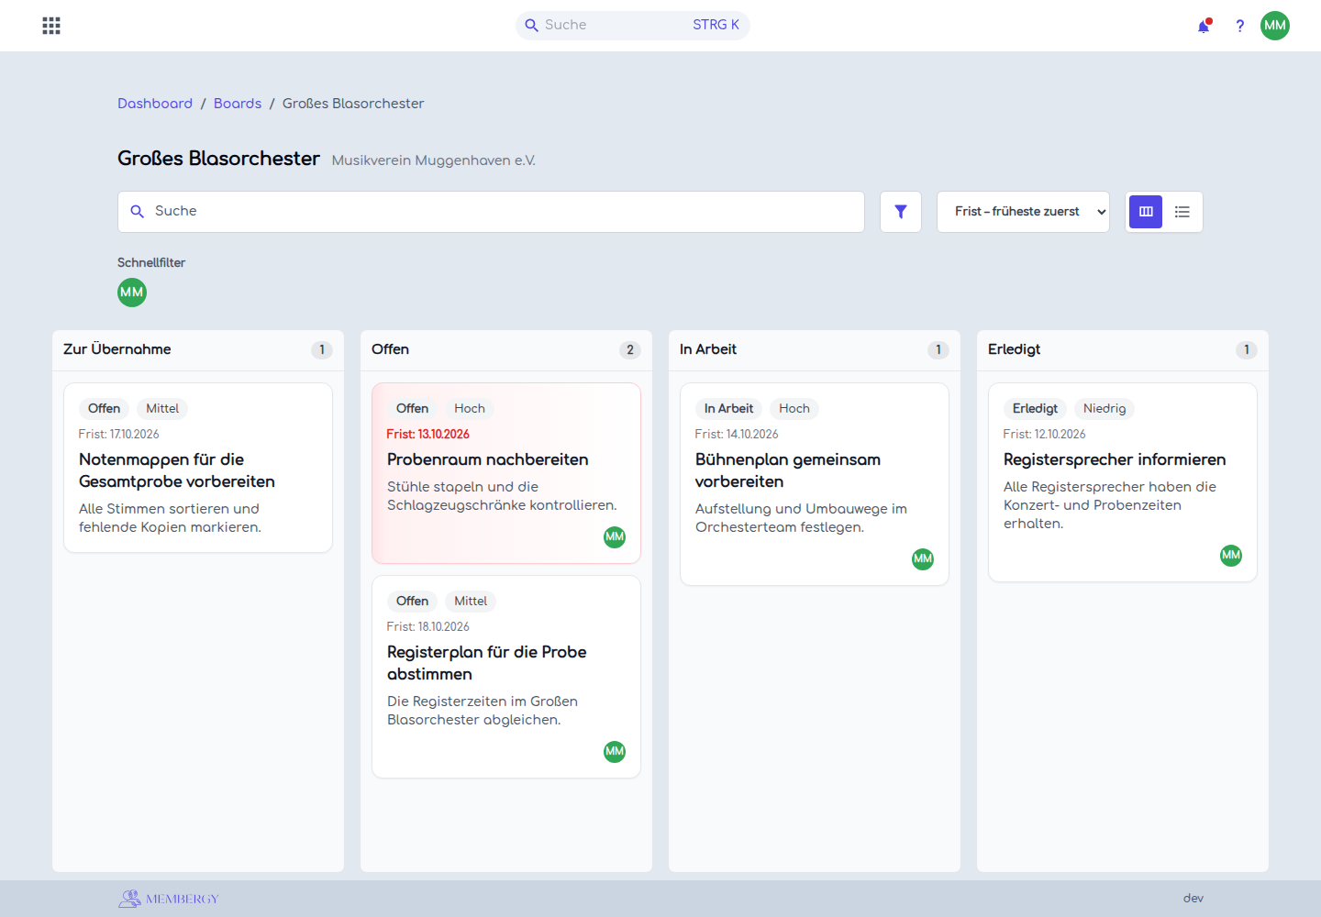This screenshot has width=1321, height=917.
Task: Click date Frist: 17.10.2026
Action: tap(119, 435)
